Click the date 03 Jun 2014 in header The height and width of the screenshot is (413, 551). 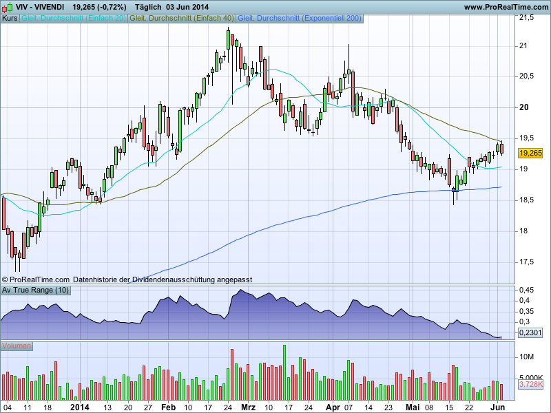pyautogui.click(x=187, y=7)
